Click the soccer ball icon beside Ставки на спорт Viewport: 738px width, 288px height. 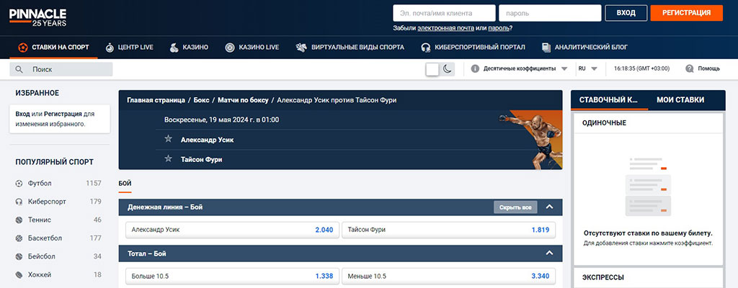pyautogui.click(x=22, y=47)
